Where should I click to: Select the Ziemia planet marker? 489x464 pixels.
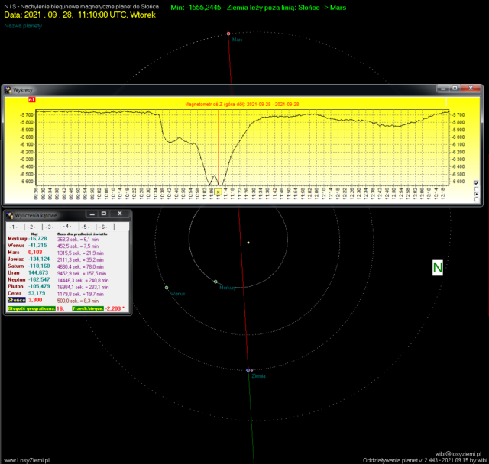249,370
